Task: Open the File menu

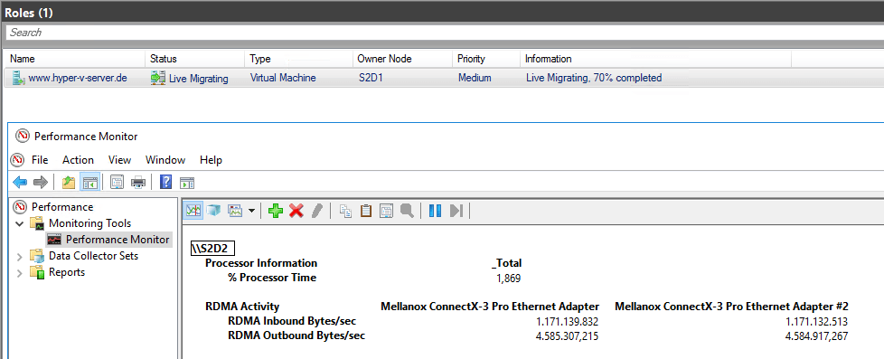Action: (x=40, y=160)
